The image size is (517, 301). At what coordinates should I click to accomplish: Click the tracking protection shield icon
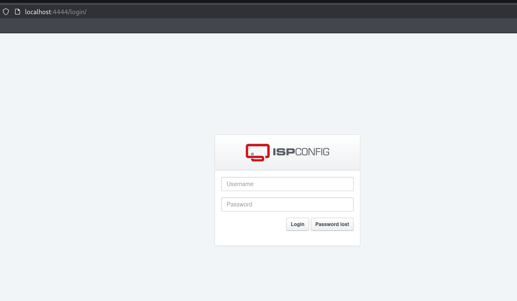(x=6, y=12)
